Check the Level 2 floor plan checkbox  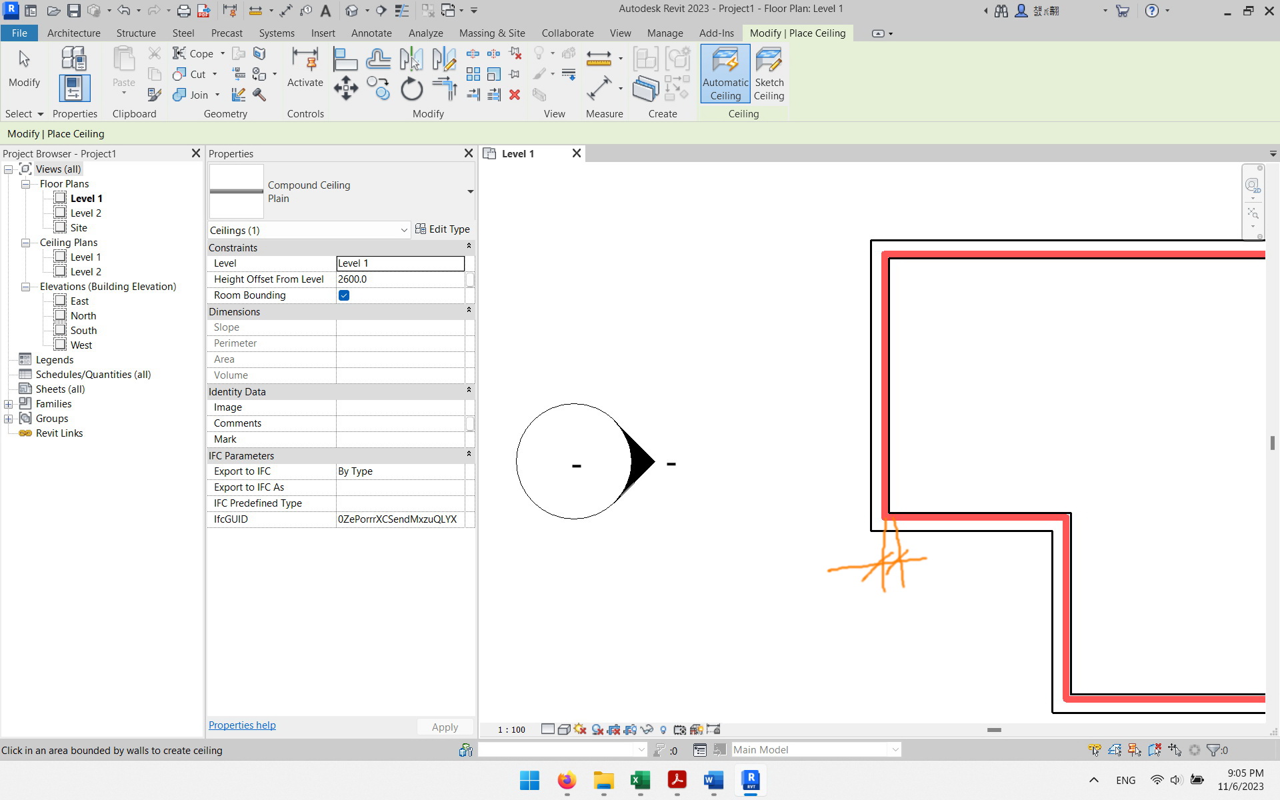click(60, 213)
